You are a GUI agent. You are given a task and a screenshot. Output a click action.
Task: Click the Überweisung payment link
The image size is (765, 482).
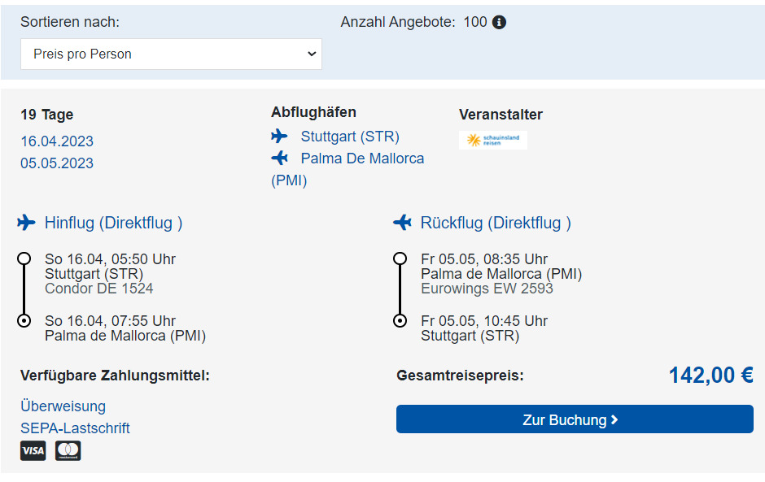pos(63,406)
